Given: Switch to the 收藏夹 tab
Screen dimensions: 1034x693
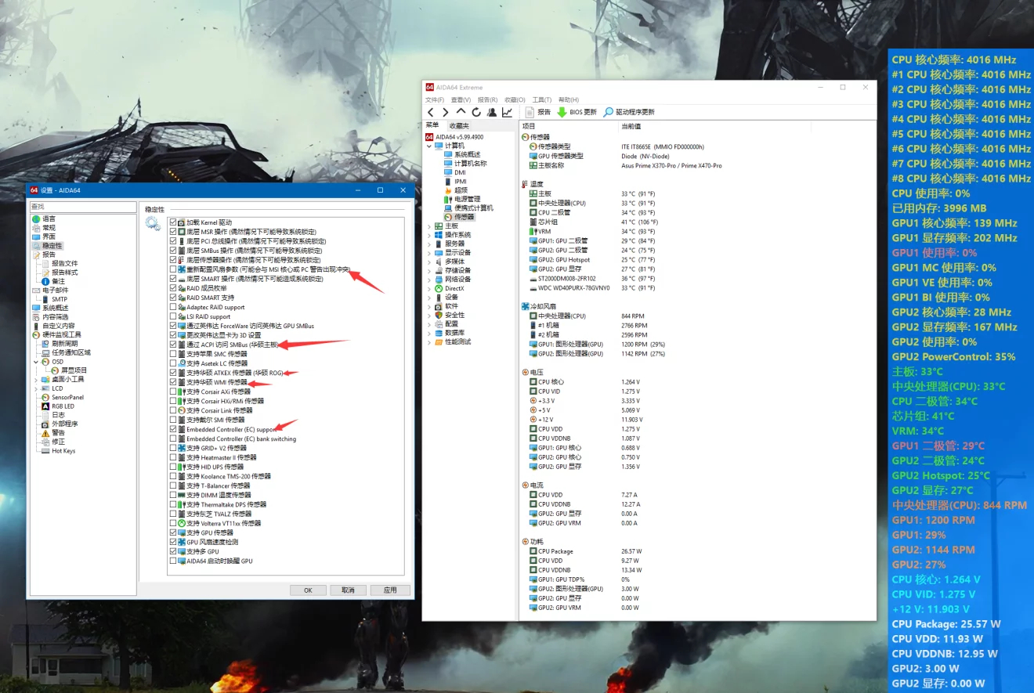Looking at the screenshot, I should coord(459,126).
